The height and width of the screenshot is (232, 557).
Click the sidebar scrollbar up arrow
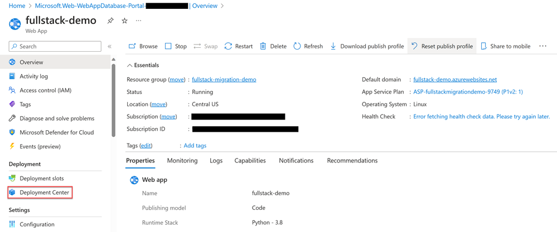[113, 60]
